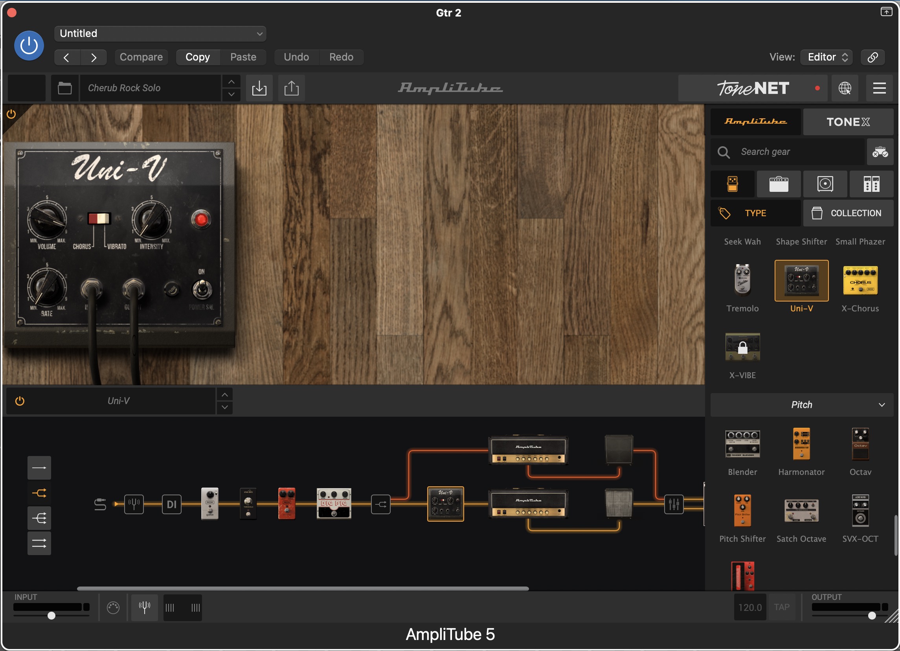Flip the Chorus/Vibrato switch on Uni-V

[x=99, y=219]
